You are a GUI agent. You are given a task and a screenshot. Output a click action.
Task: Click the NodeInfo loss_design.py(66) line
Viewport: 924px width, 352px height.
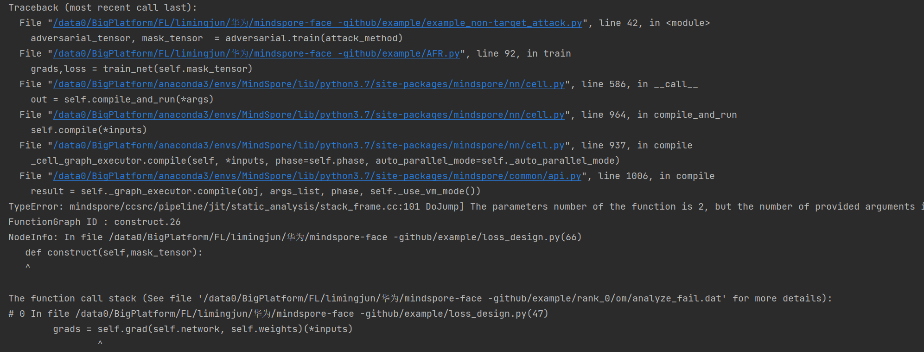(295, 237)
